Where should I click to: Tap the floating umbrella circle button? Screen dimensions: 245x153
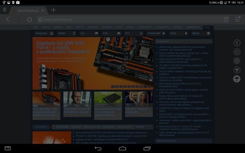pyautogui.click(x=237, y=79)
